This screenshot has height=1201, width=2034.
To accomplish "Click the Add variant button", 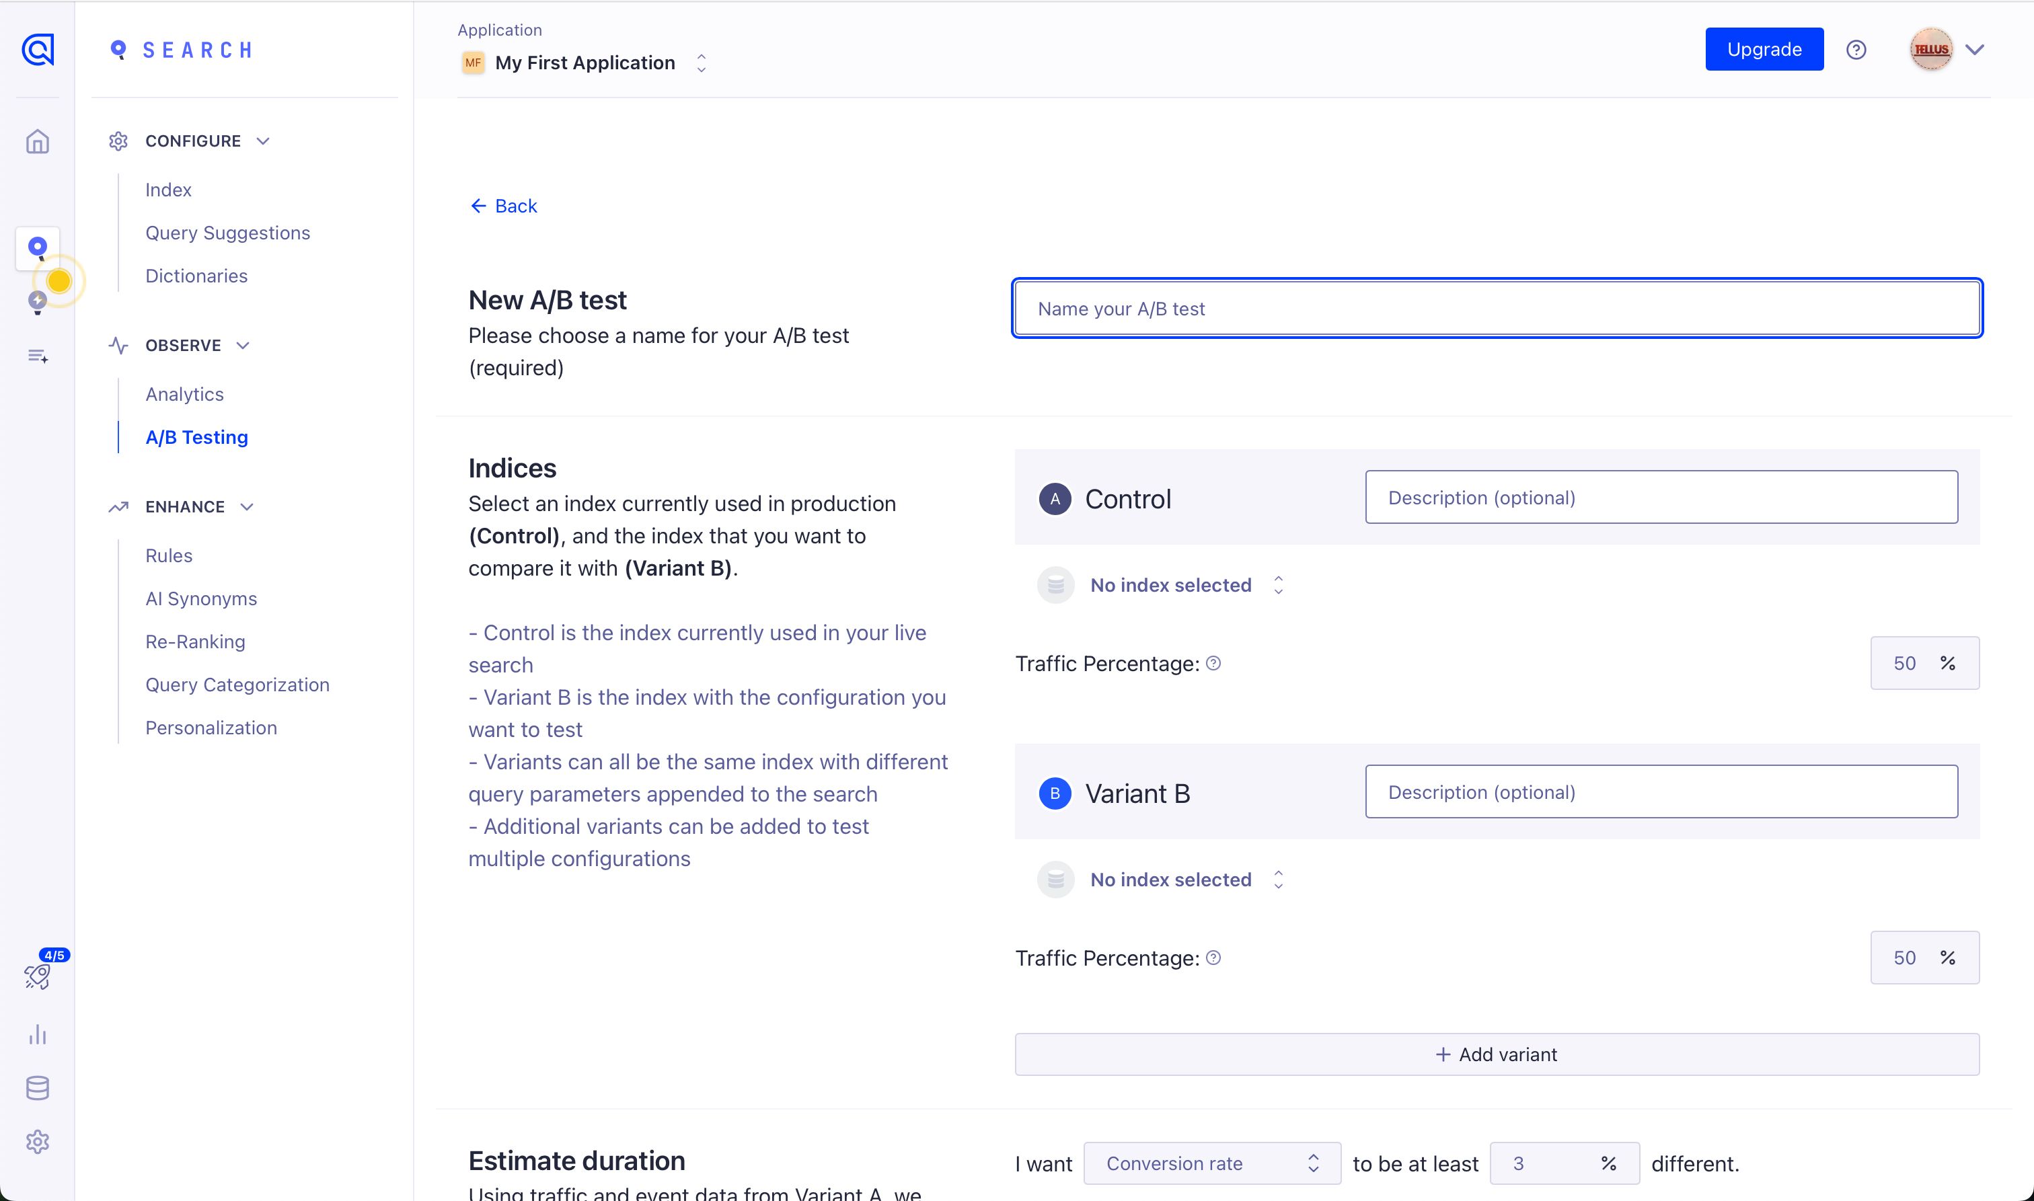I will click(x=1497, y=1054).
